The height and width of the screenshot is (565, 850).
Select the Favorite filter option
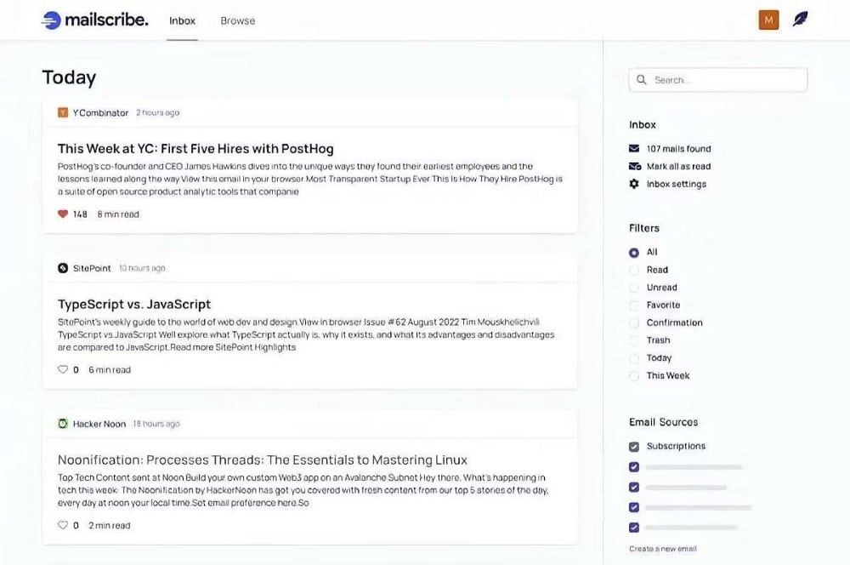click(634, 305)
